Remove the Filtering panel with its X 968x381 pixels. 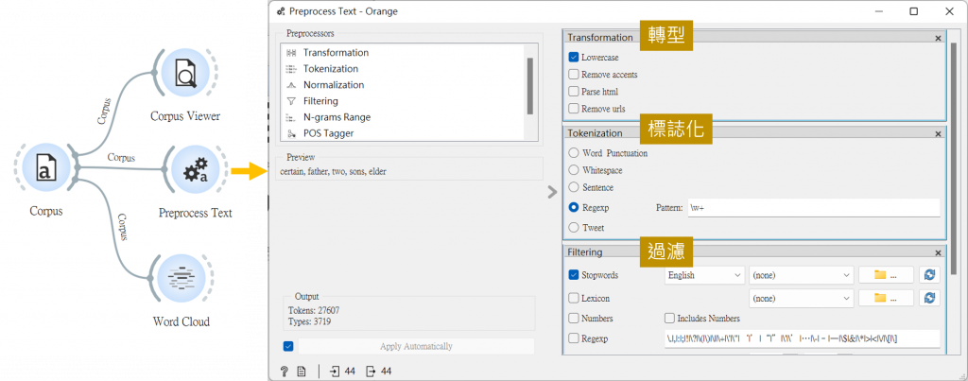pos(939,253)
